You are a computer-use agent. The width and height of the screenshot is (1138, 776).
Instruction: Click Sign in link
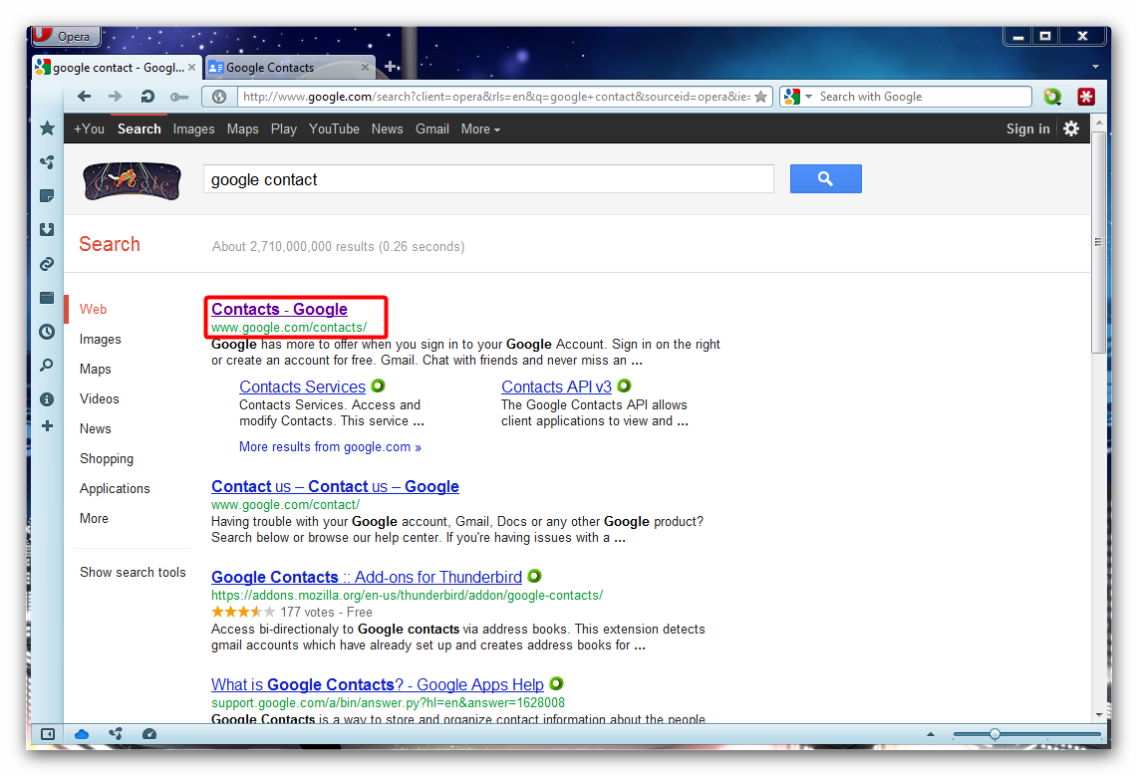(x=1027, y=129)
